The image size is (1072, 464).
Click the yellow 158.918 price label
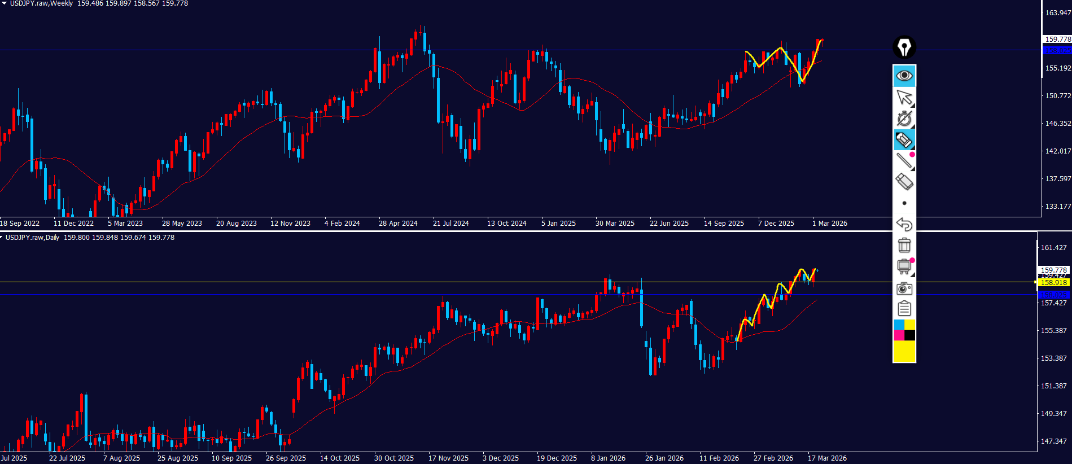point(1053,283)
